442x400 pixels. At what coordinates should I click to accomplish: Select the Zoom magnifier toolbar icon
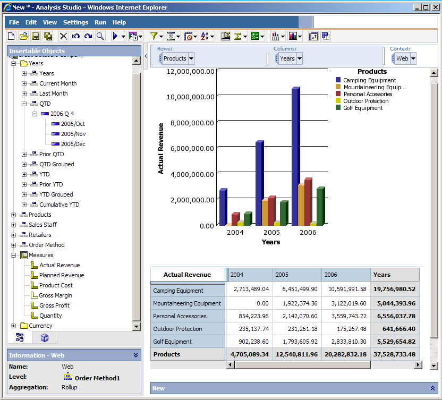click(x=99, y=36)
